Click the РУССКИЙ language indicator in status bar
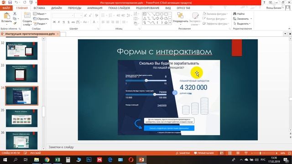Image resolution: width=292 pixels, height=164 pixels. click(x=36, y=153)
